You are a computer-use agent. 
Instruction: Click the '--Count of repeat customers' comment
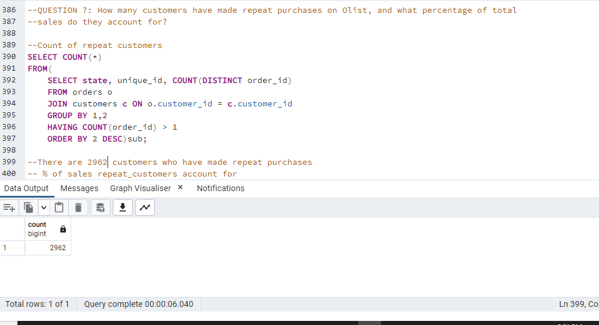pos(95,46)
